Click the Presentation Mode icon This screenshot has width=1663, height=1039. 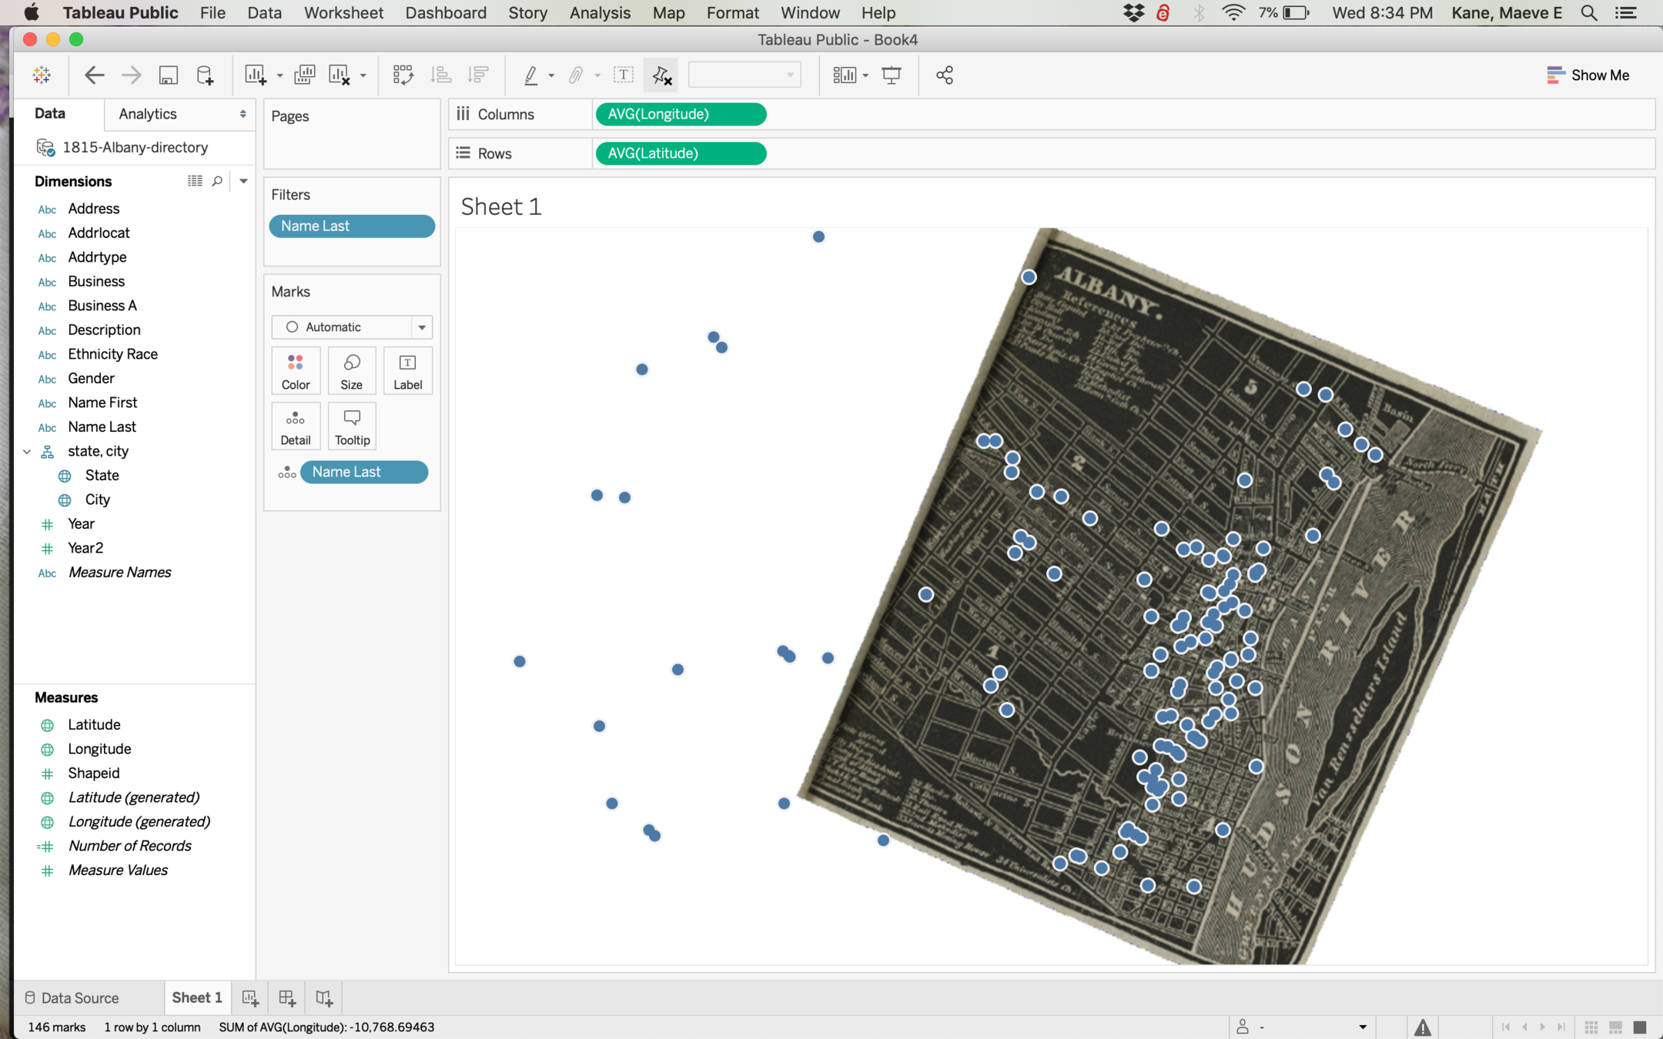coord(892,75)
